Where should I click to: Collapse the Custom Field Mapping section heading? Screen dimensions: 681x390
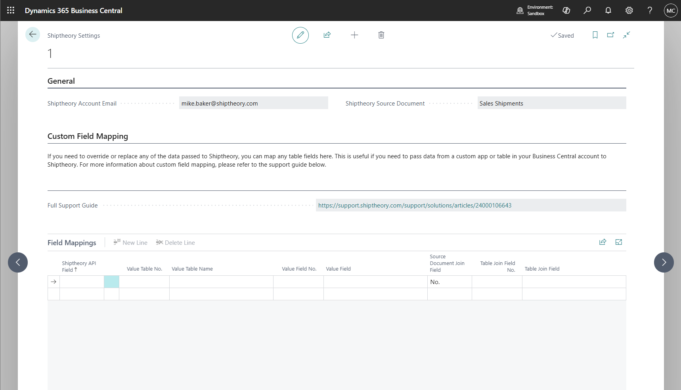click(x=88, y=136)
